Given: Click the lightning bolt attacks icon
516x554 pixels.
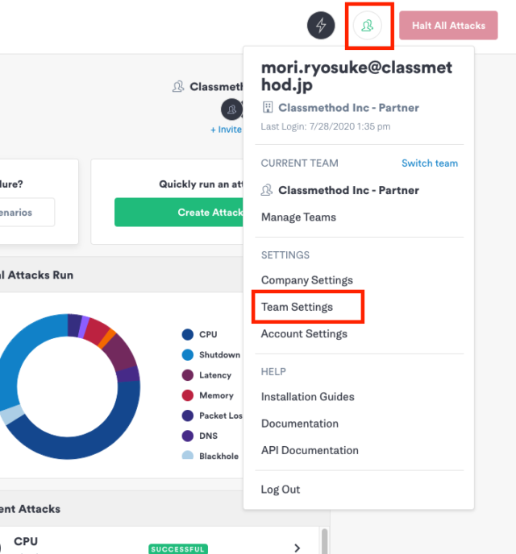Looking at the screenshot, I should pos(321,26).
